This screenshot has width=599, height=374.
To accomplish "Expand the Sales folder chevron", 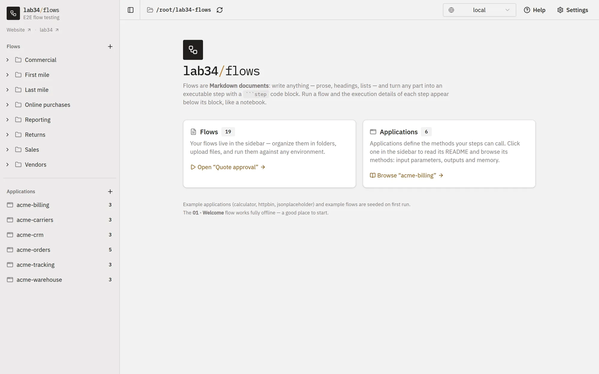I will point(7,150).
